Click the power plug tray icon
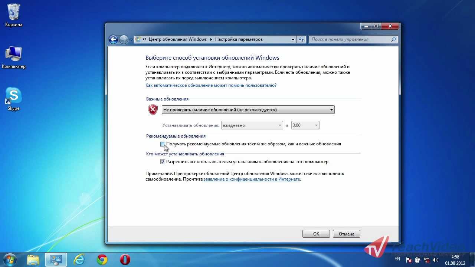 tap(418, 260)
